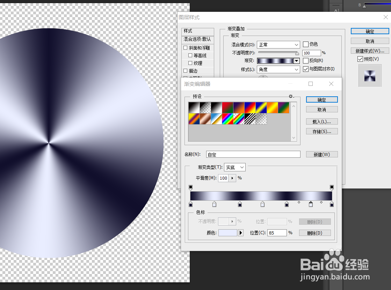Confirm gradient editor with 确定 button
Viewport: 391px width, 290px height.
tap(322, 100)
